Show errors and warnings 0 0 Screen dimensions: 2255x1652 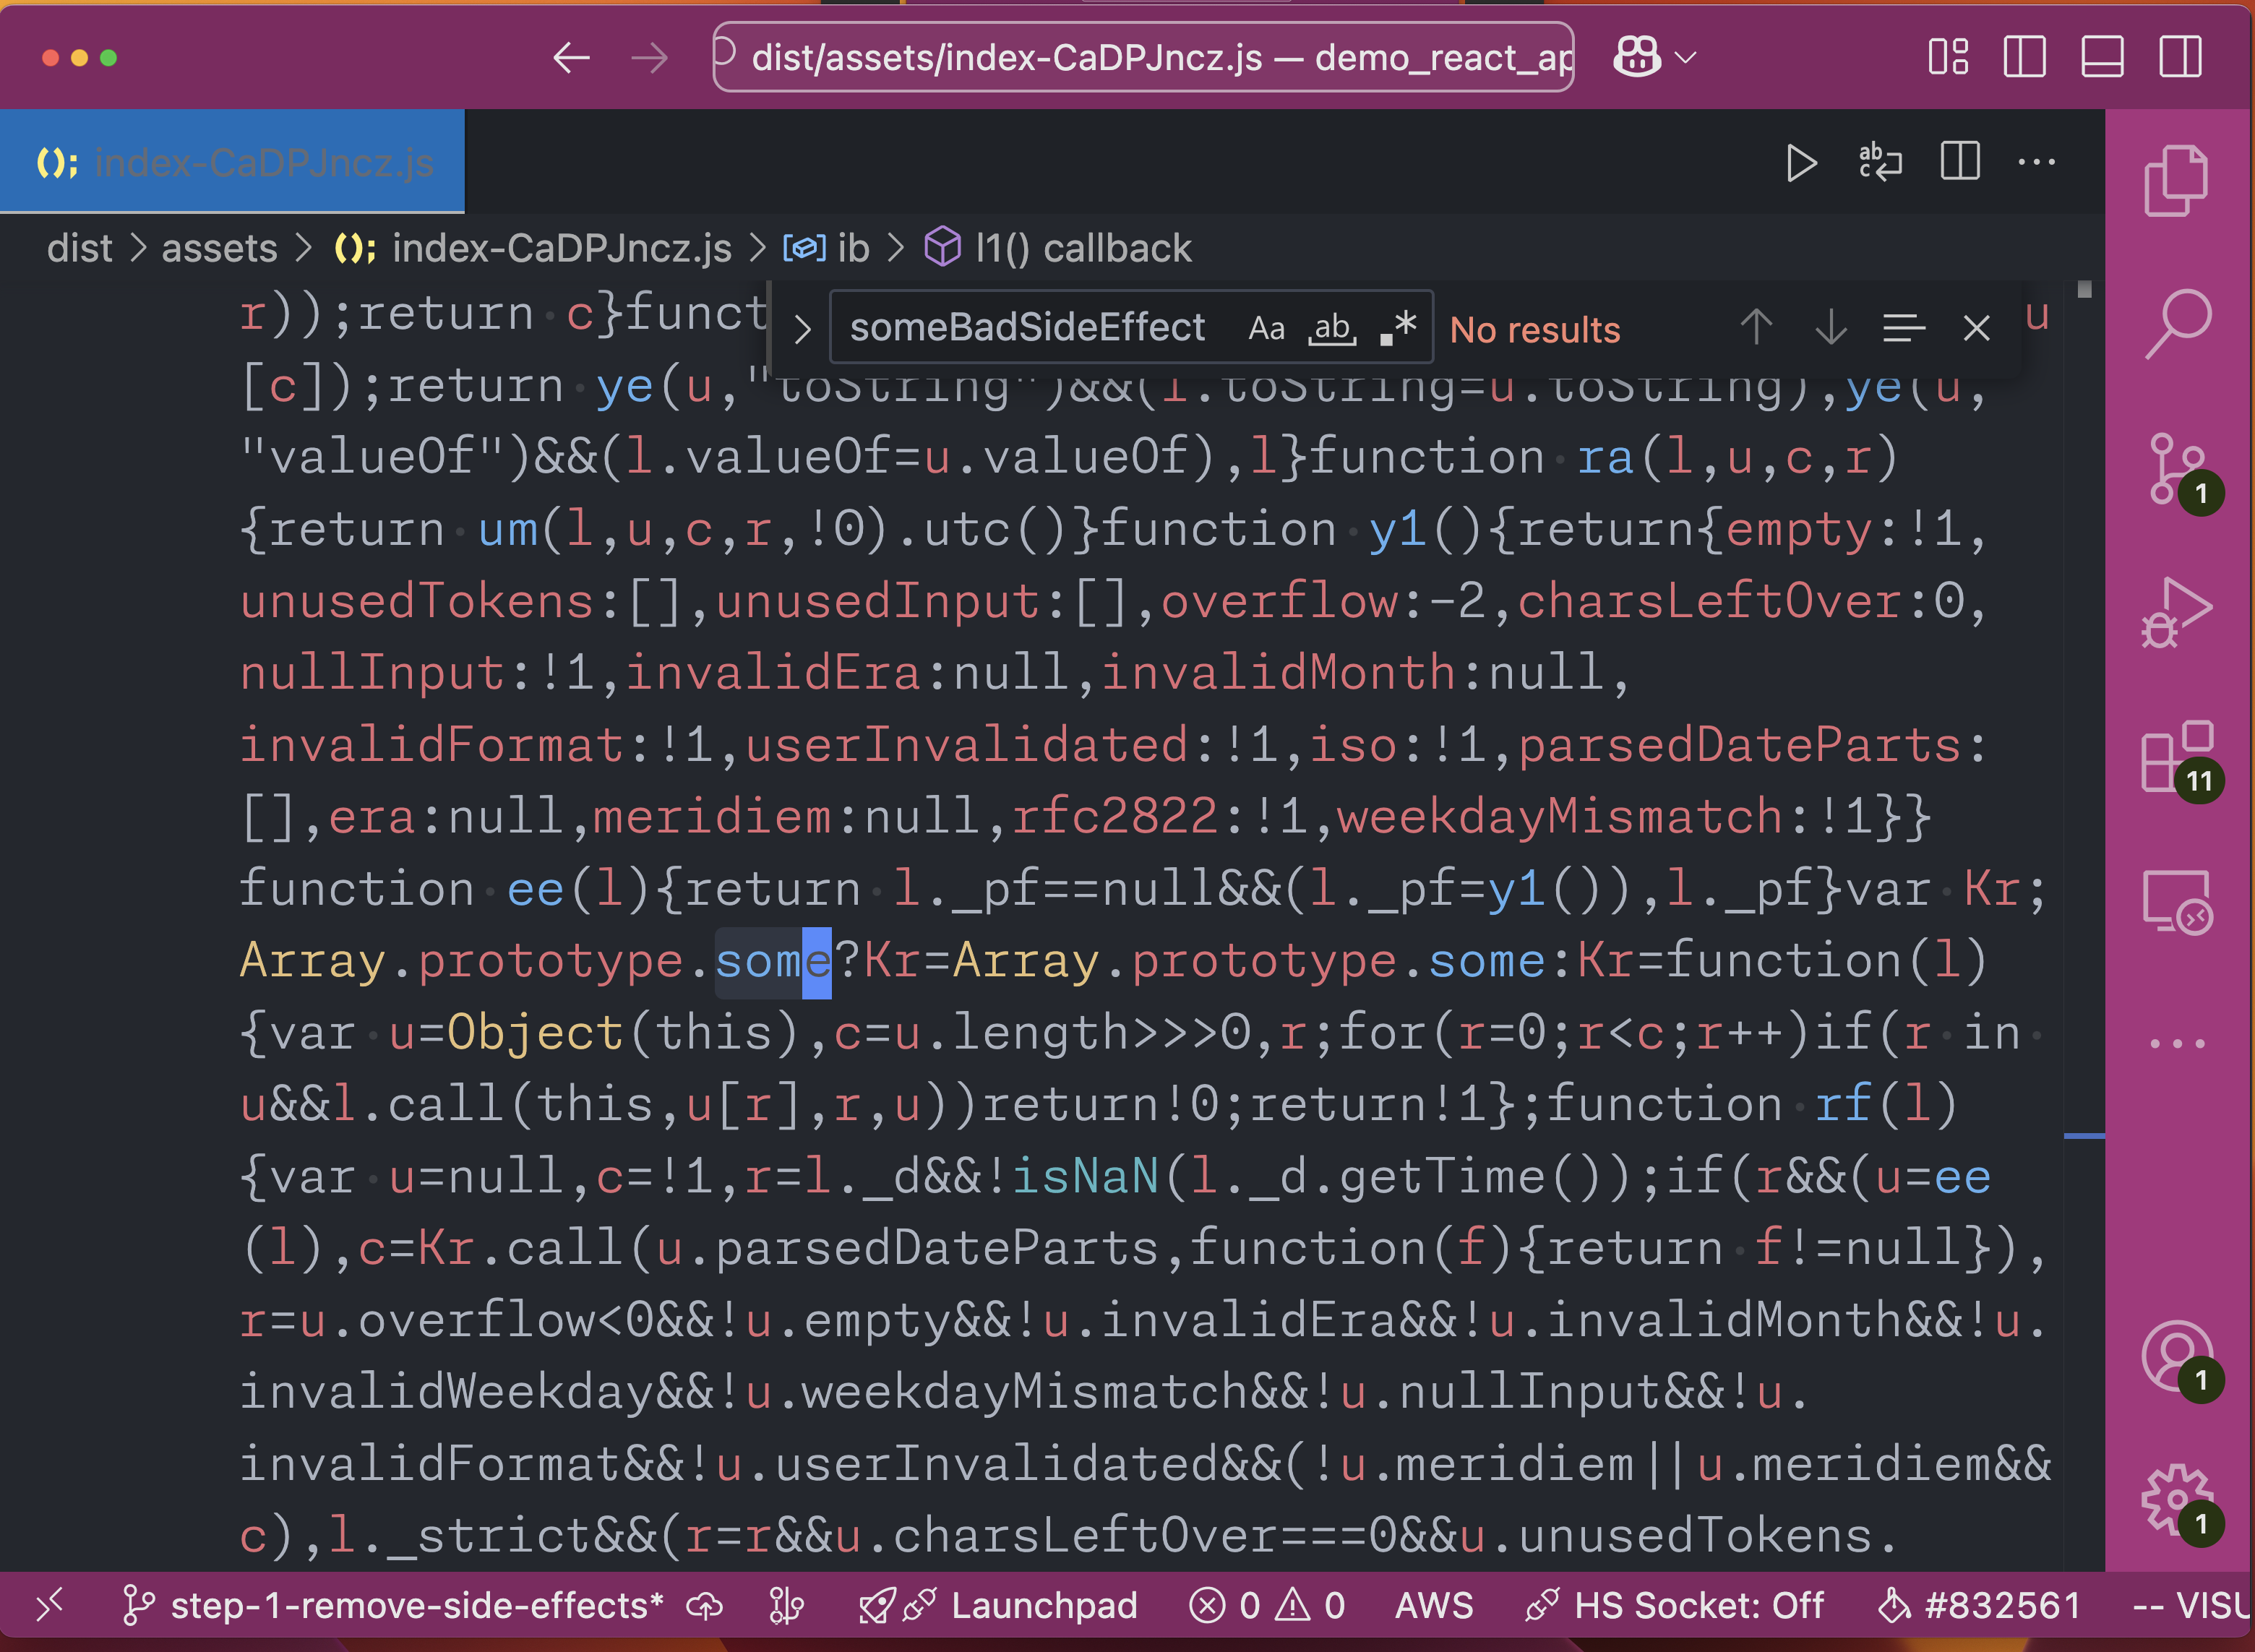click(x=1267, y=1605)
